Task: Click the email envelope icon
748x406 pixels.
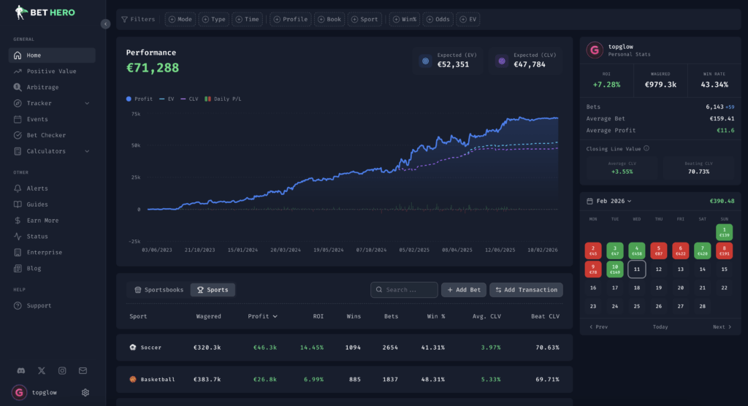Action: coord(83,371)
